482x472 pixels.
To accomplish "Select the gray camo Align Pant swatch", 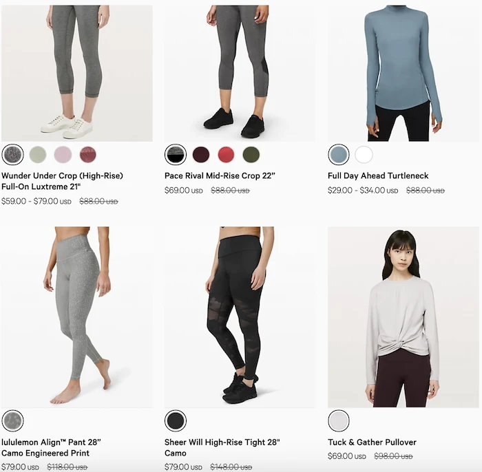I will [12, 420].
